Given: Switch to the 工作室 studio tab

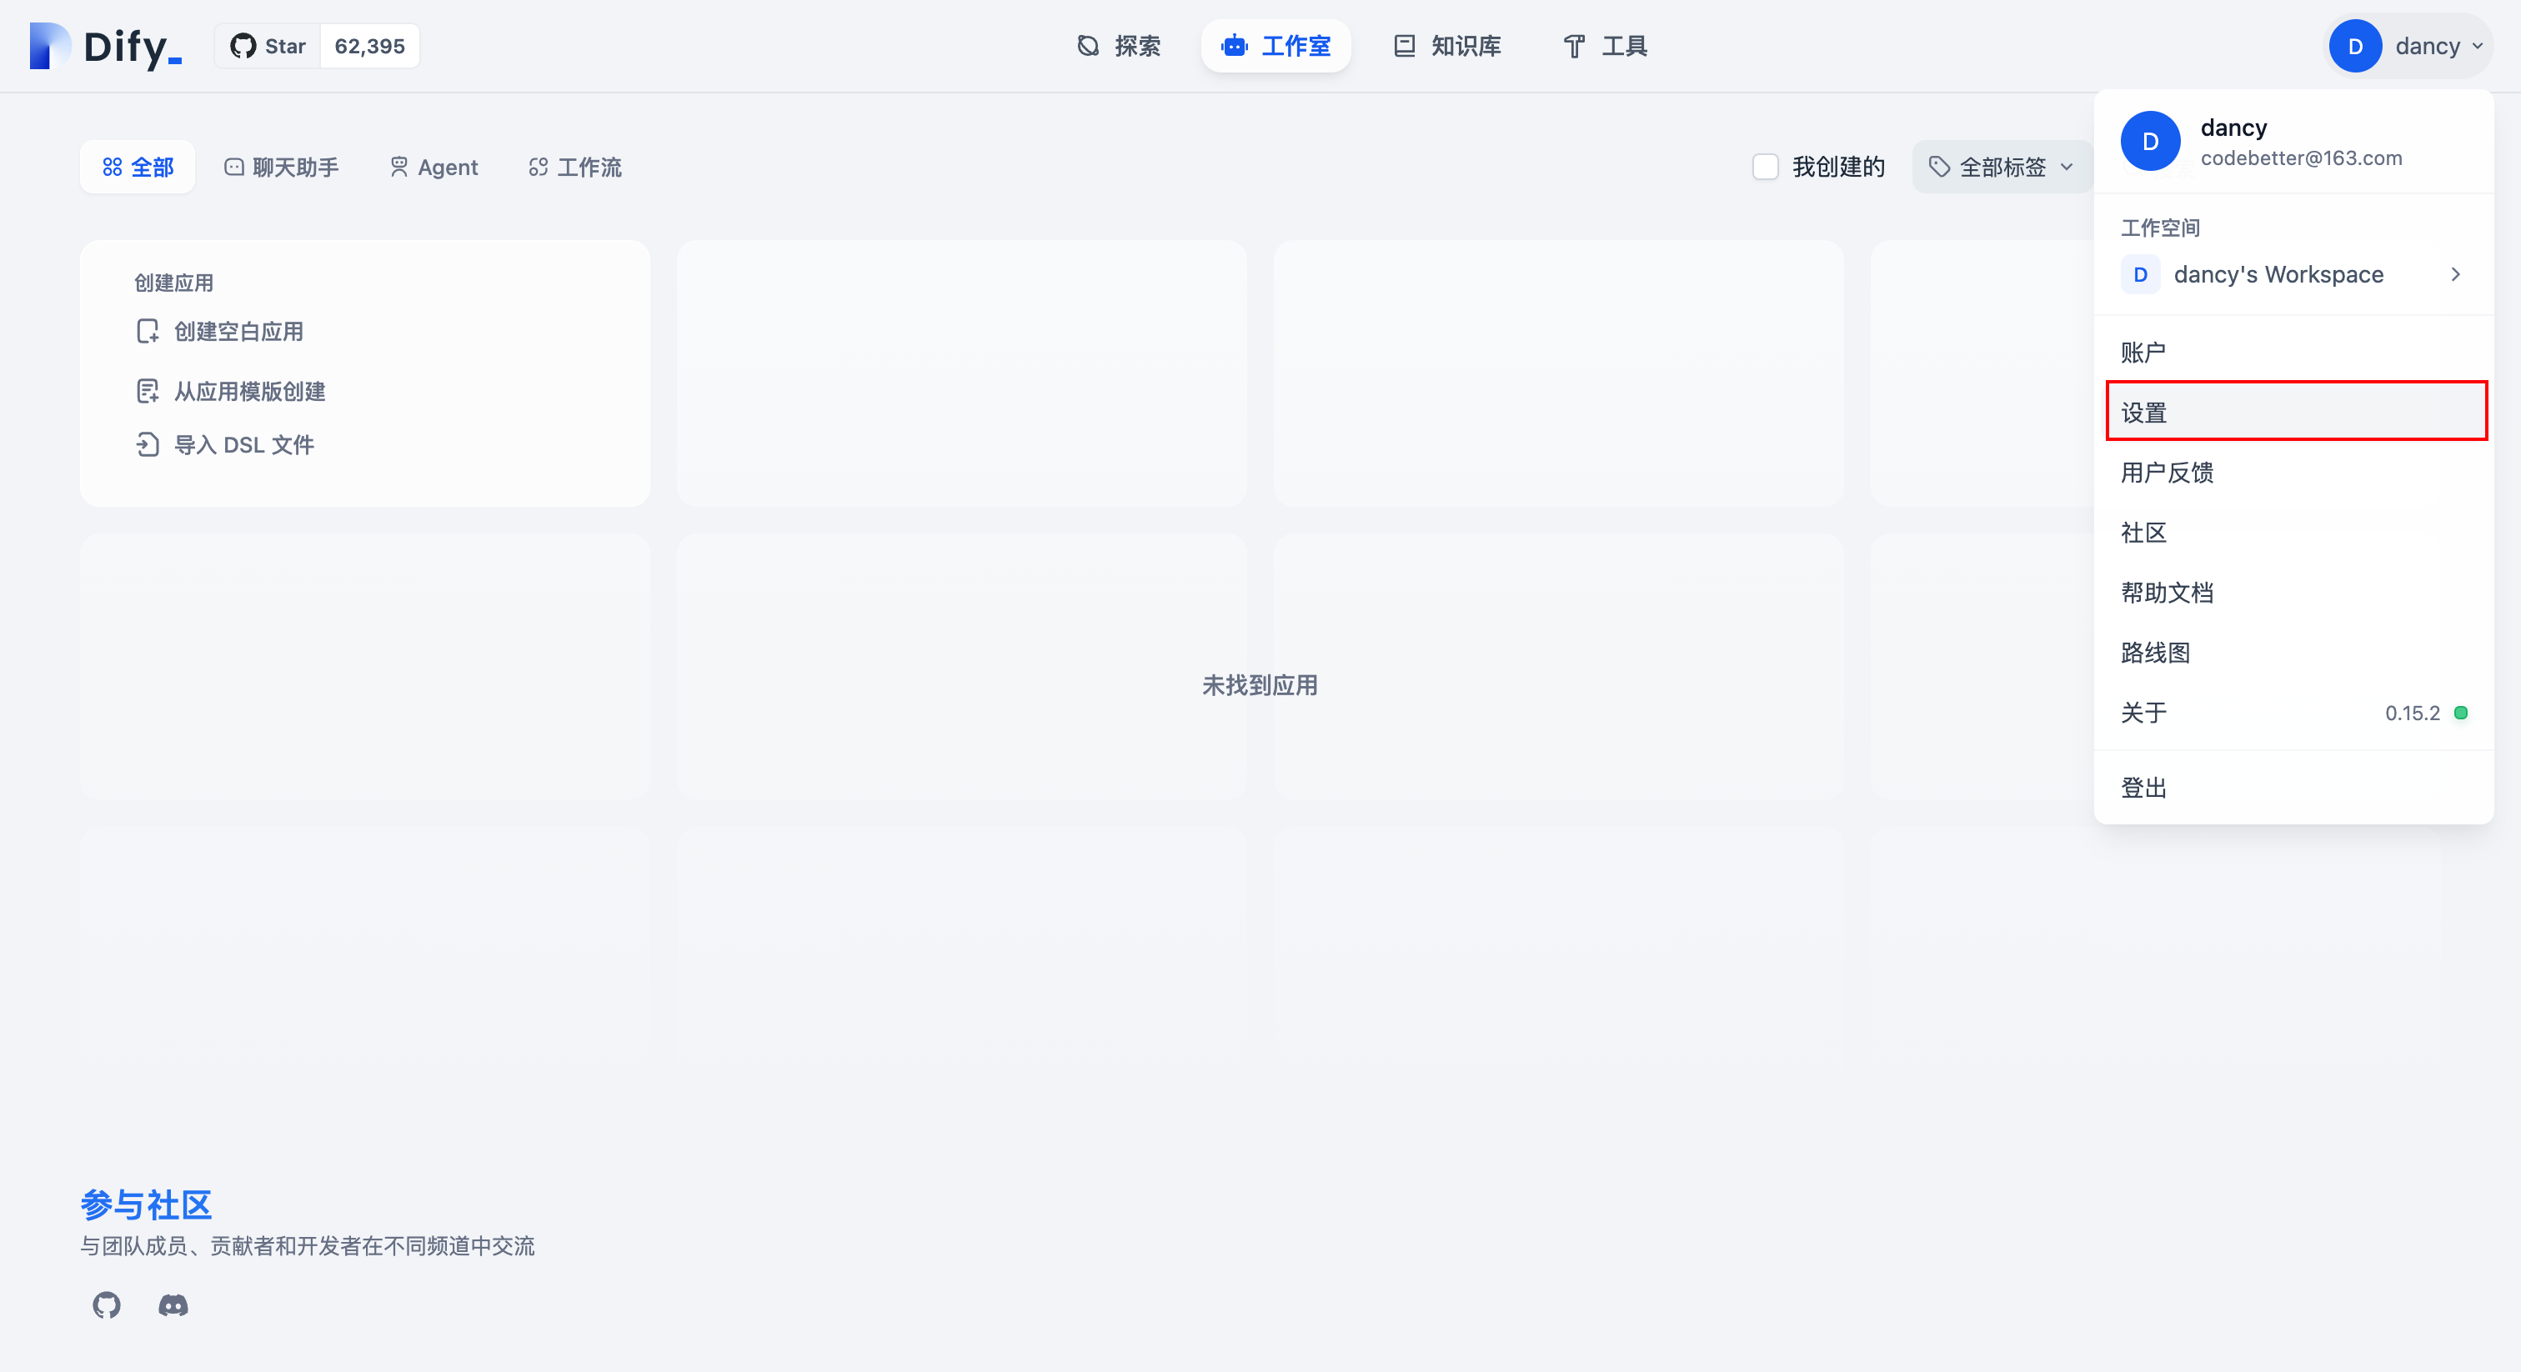Looking at the screenshot, I should 1276,46.
